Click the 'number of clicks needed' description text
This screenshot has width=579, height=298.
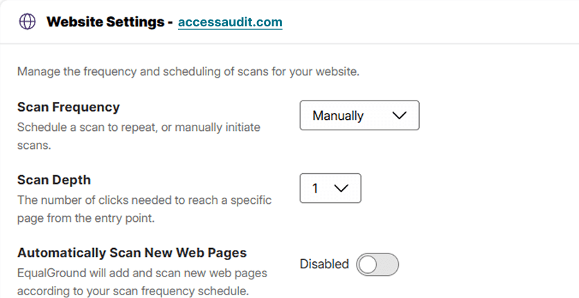click(x=144, y=200)
